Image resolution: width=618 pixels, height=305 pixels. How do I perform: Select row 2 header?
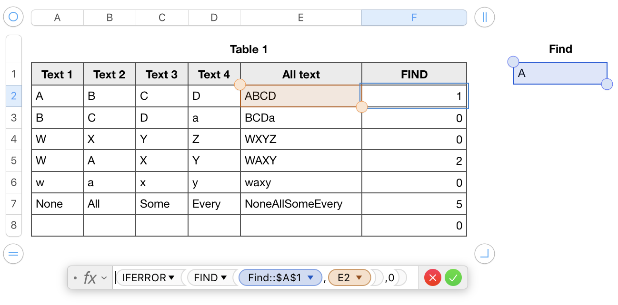(13, 96)
